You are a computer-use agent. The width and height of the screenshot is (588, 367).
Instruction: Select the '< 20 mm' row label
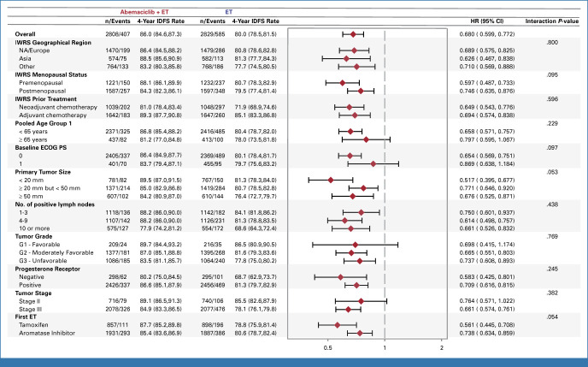point(31,181)
